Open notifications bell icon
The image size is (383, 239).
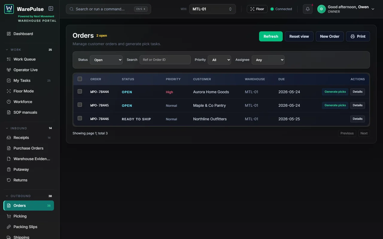pyautogui.click(x=308, y=9)
